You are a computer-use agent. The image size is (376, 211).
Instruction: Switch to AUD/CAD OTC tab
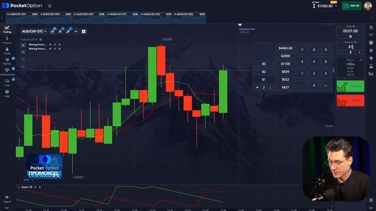point(156,18)
